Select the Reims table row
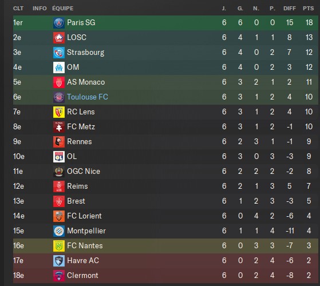This screenshot has width=320, height=286. tap(165, 186)
